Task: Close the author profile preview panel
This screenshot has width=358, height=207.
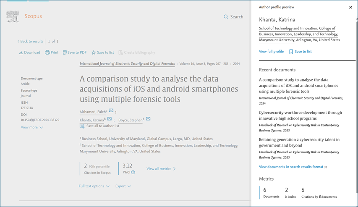Action: (x=350, y=7)
